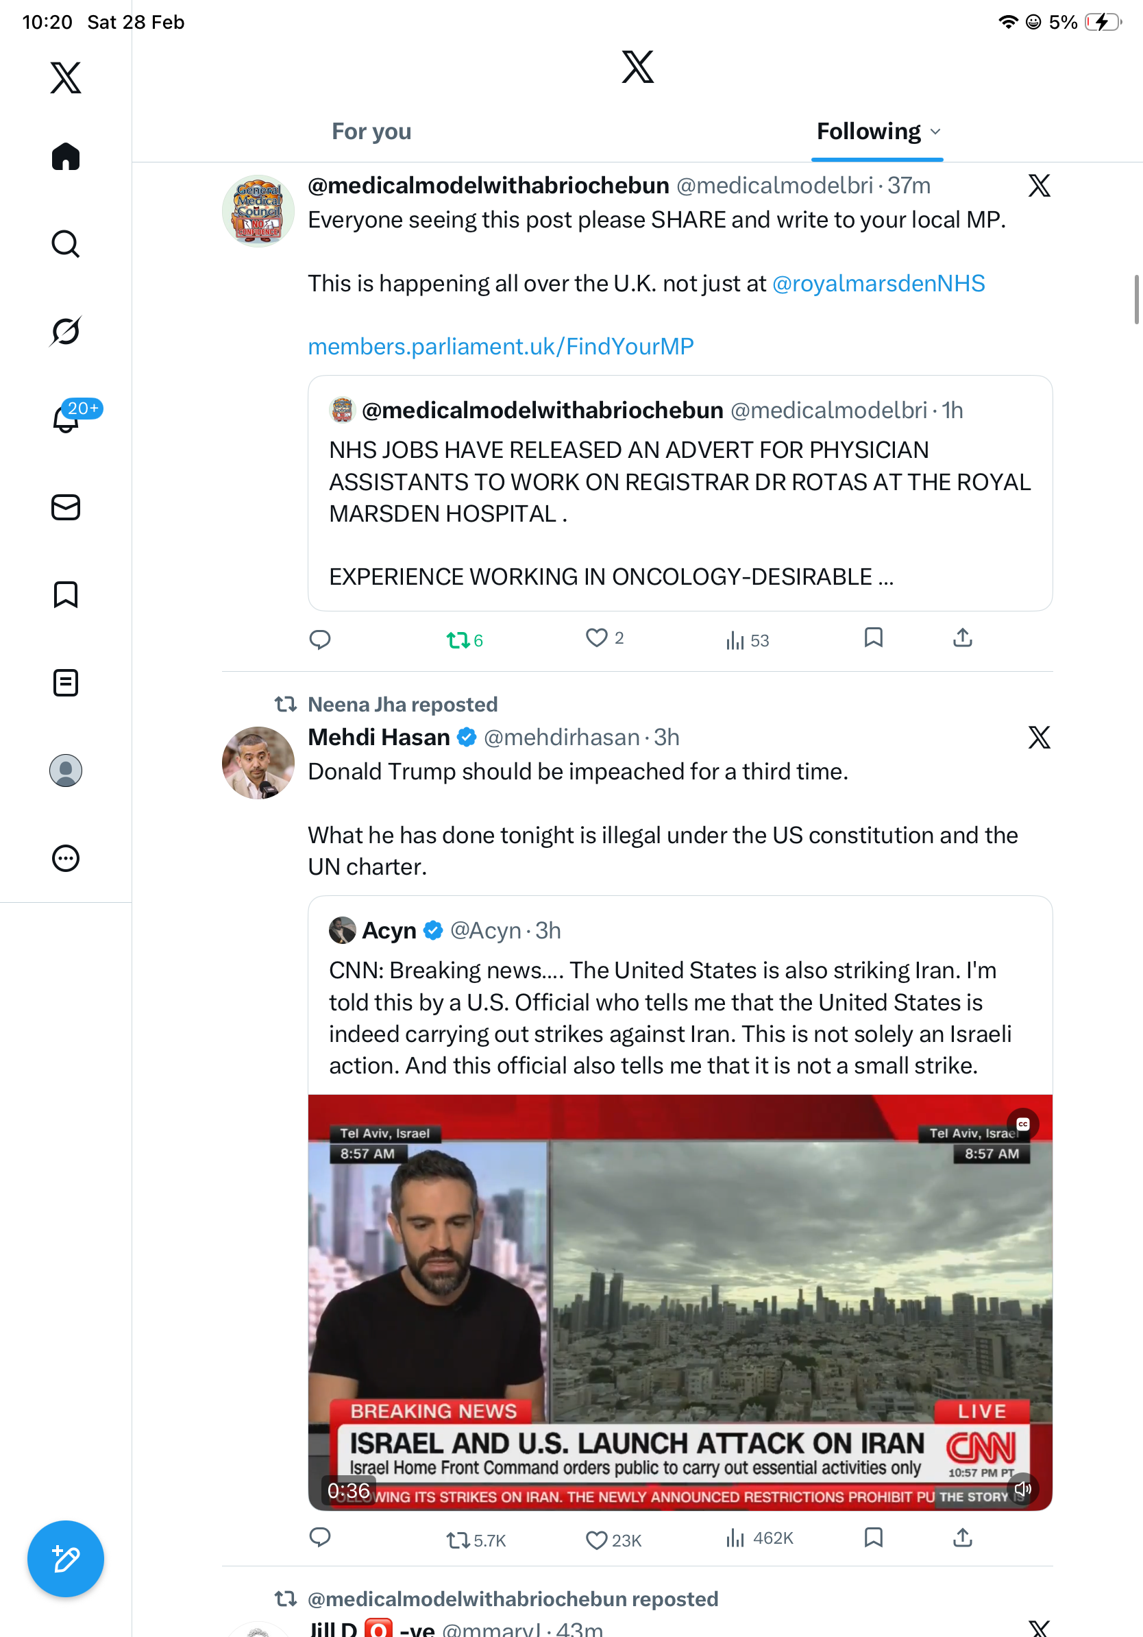This screenshot has height=1637, width=1143.
Task: Go to Home in sidebar
Action: pos(66,156)
